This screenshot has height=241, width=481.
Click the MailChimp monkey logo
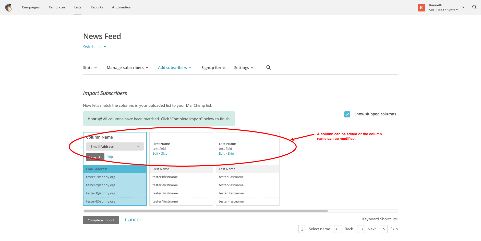click(x=8, y=8)
